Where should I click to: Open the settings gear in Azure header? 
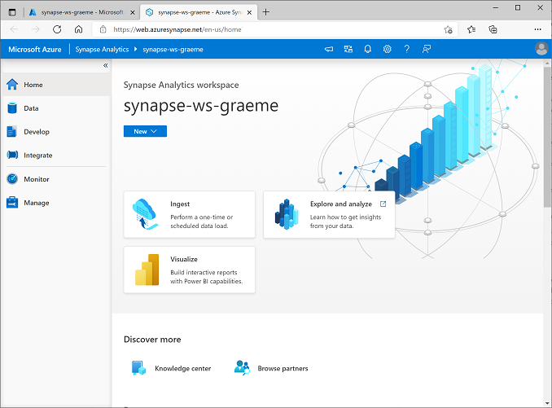click(x=388, y=49)
